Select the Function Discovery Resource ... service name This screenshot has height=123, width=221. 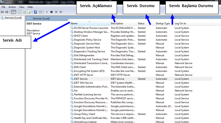[x=91, y=102]
